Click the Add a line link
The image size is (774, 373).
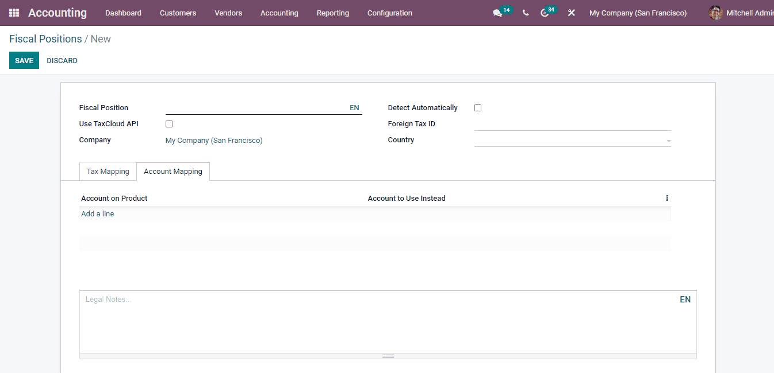[x=97, y=213]
